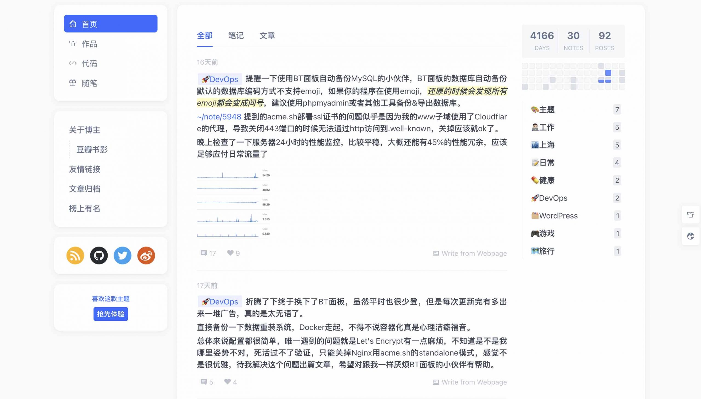The width and height of the screenshot is (701, 399).
Task: Open the 豆瓣书影 sub-item under 关于博主
Action: click(x=92, y=149)
